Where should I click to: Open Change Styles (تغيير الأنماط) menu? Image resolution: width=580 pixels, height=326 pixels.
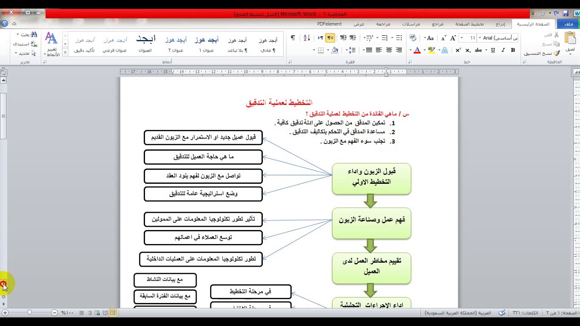51,44
